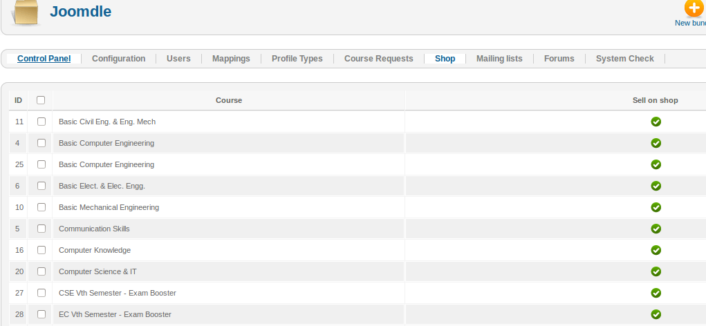Image resolution: width=706 pixels, height=326 pixels.
Task: Toggle sell-on-shop checkmark for Basic Civil Eng.
Action: coord(656,122)
